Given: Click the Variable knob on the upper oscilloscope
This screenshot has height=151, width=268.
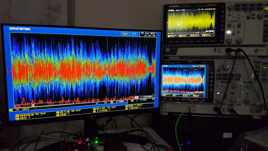Looking at the screenshot, I should coord(230,7).
